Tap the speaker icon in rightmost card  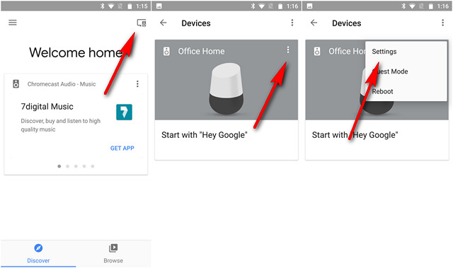tap(317, 52)
